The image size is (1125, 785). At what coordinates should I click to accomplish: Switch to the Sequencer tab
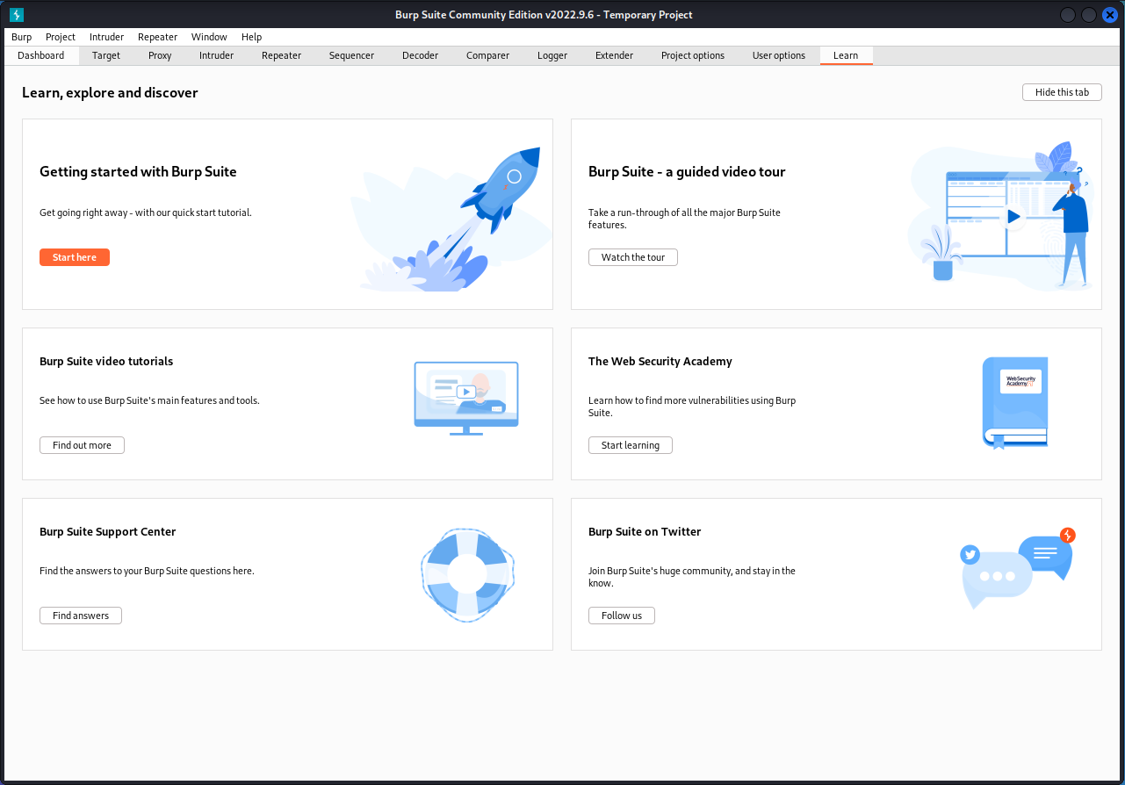pos(351,55)
